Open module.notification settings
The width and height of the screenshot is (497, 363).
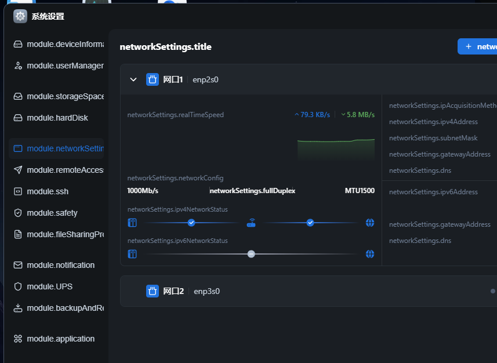60,265
